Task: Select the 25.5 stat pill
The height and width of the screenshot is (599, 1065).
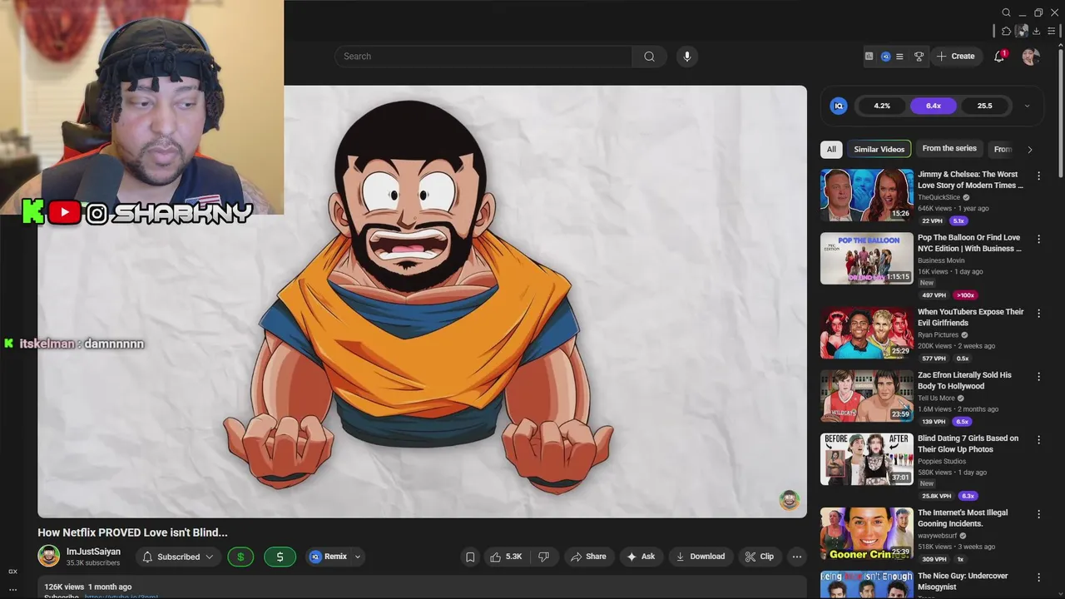Action: 984,106
